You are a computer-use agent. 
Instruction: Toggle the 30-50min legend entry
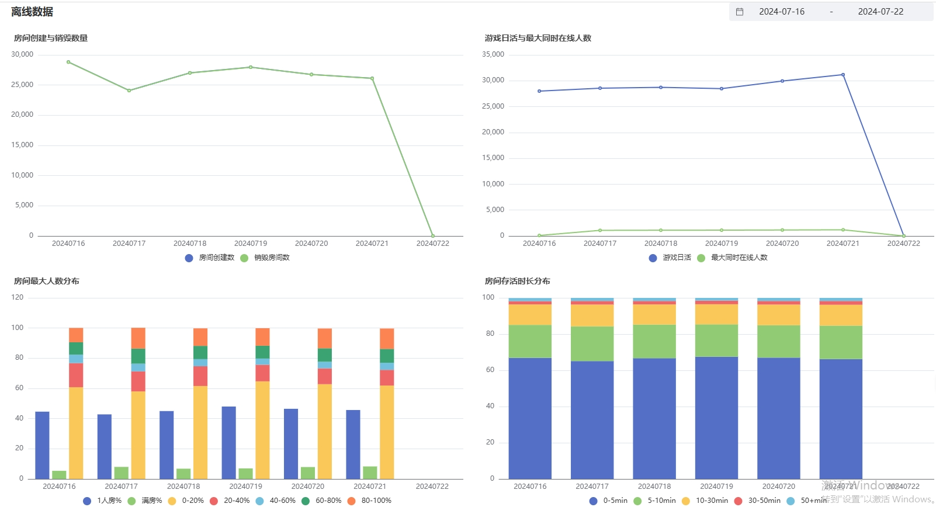(757, 501)
